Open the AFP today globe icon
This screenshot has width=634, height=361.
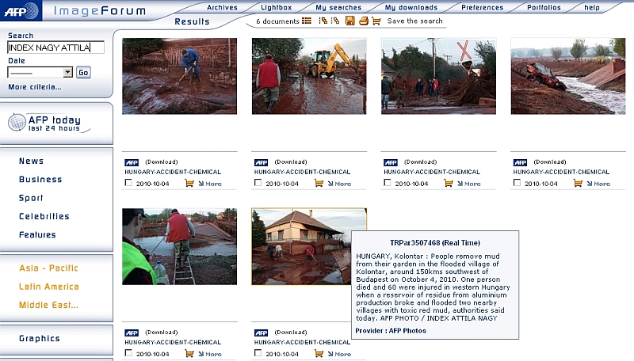pyautogui.click(x=17, y=123)
